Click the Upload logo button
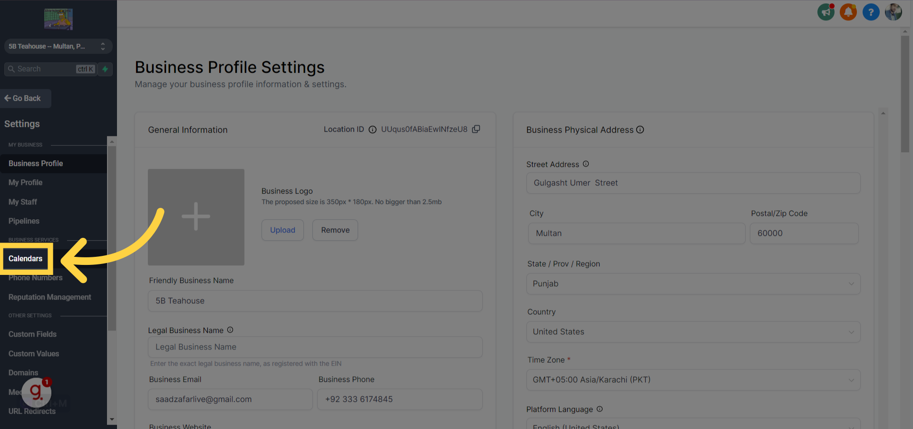913x429 pixels. (x=282, y=230)
